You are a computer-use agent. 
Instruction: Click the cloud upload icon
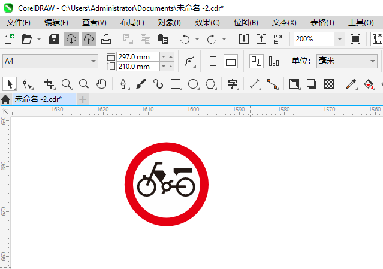coord(89,39)
